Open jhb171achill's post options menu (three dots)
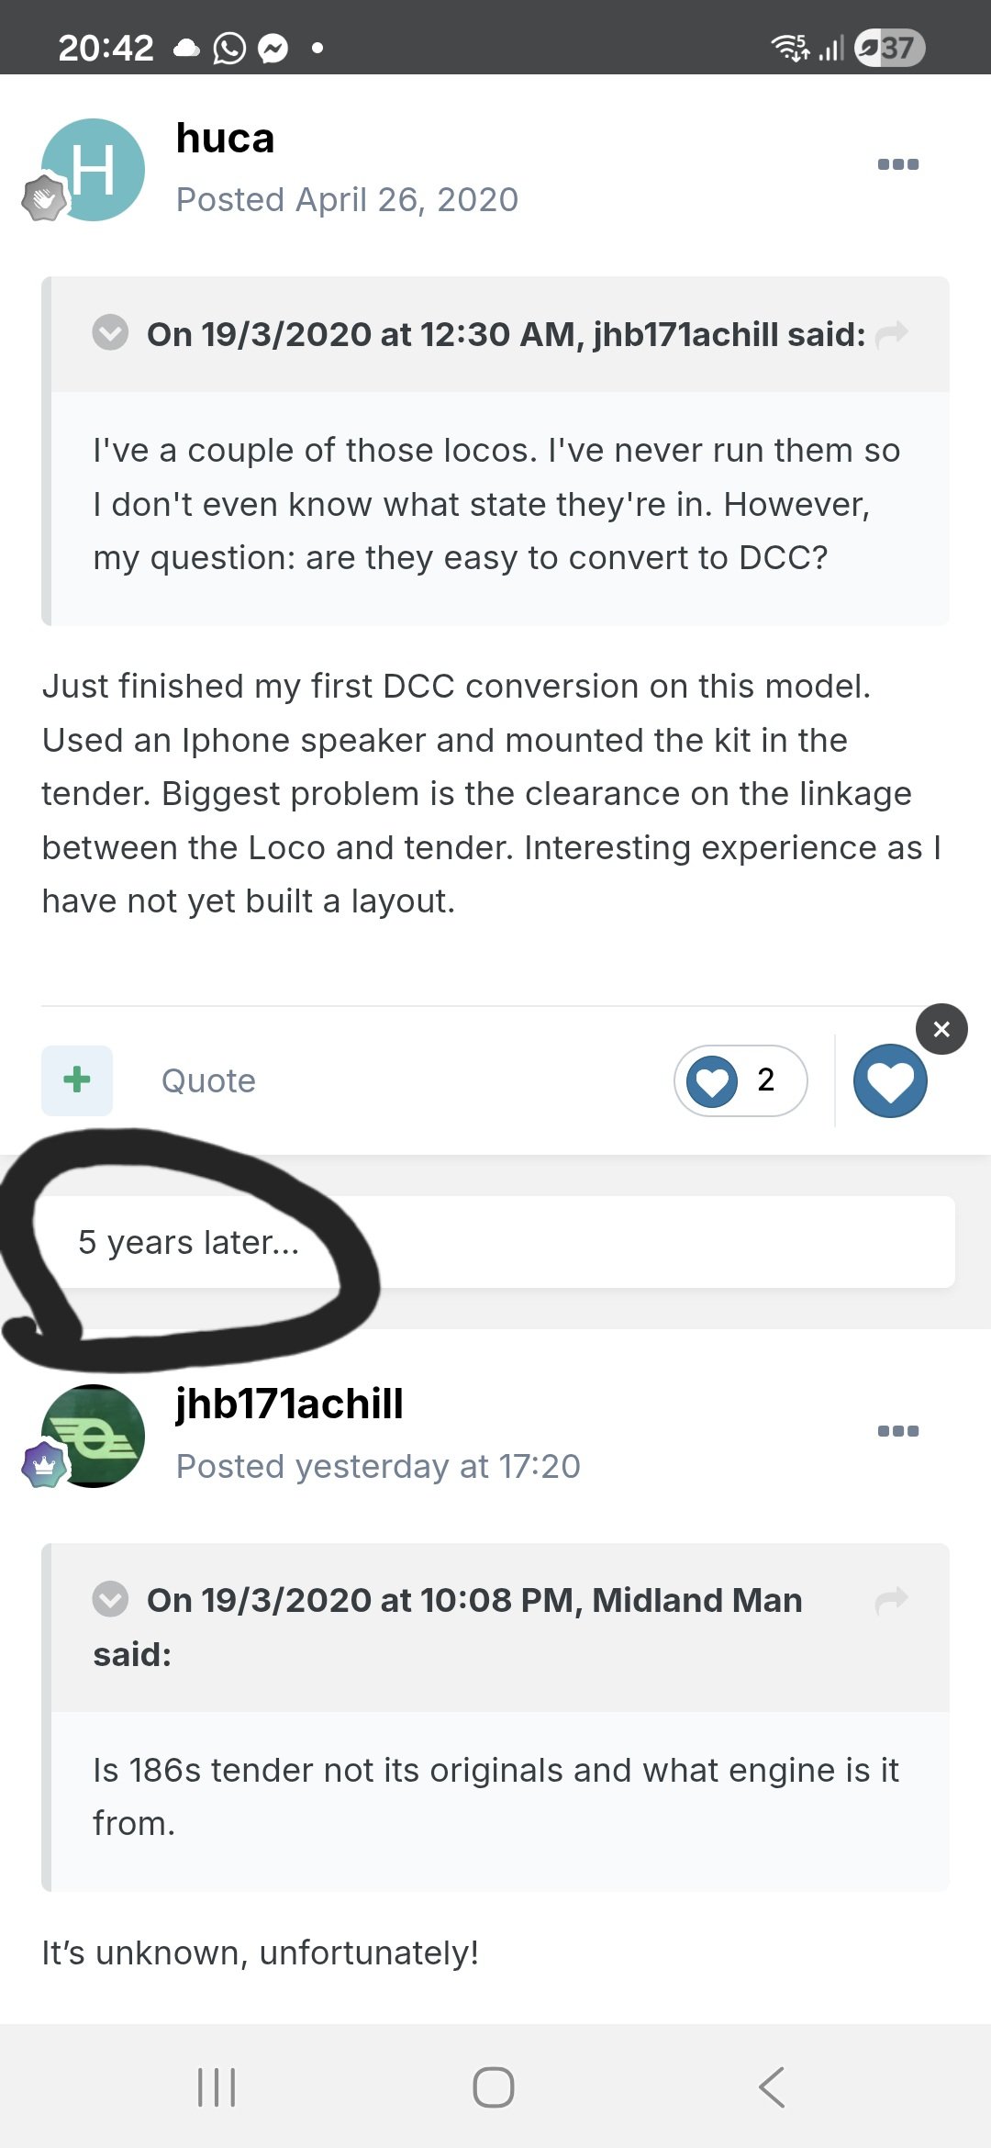The image size is (991, 2148). [897, 1431]
